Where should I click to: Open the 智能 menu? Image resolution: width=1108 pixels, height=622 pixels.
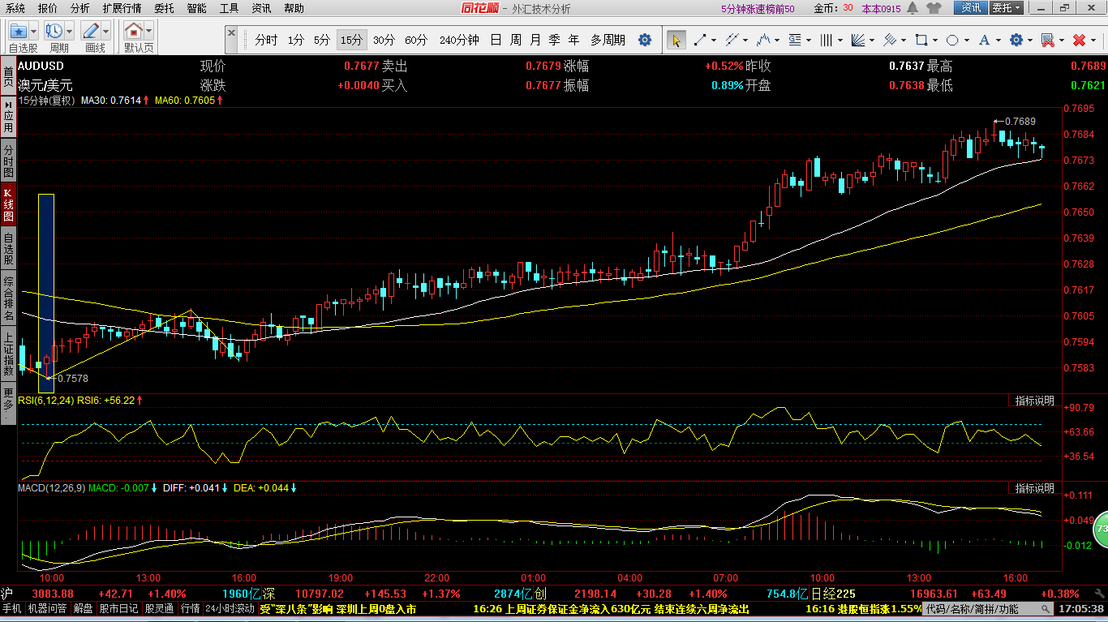click(196, 8)
